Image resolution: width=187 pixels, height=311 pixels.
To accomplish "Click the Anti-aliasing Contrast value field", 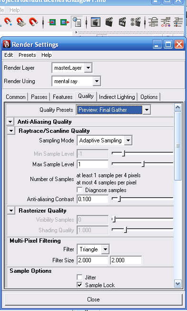I will tap(93, 199).
